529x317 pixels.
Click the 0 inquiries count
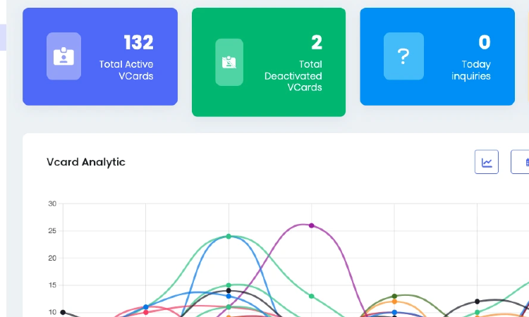(485, 42)
